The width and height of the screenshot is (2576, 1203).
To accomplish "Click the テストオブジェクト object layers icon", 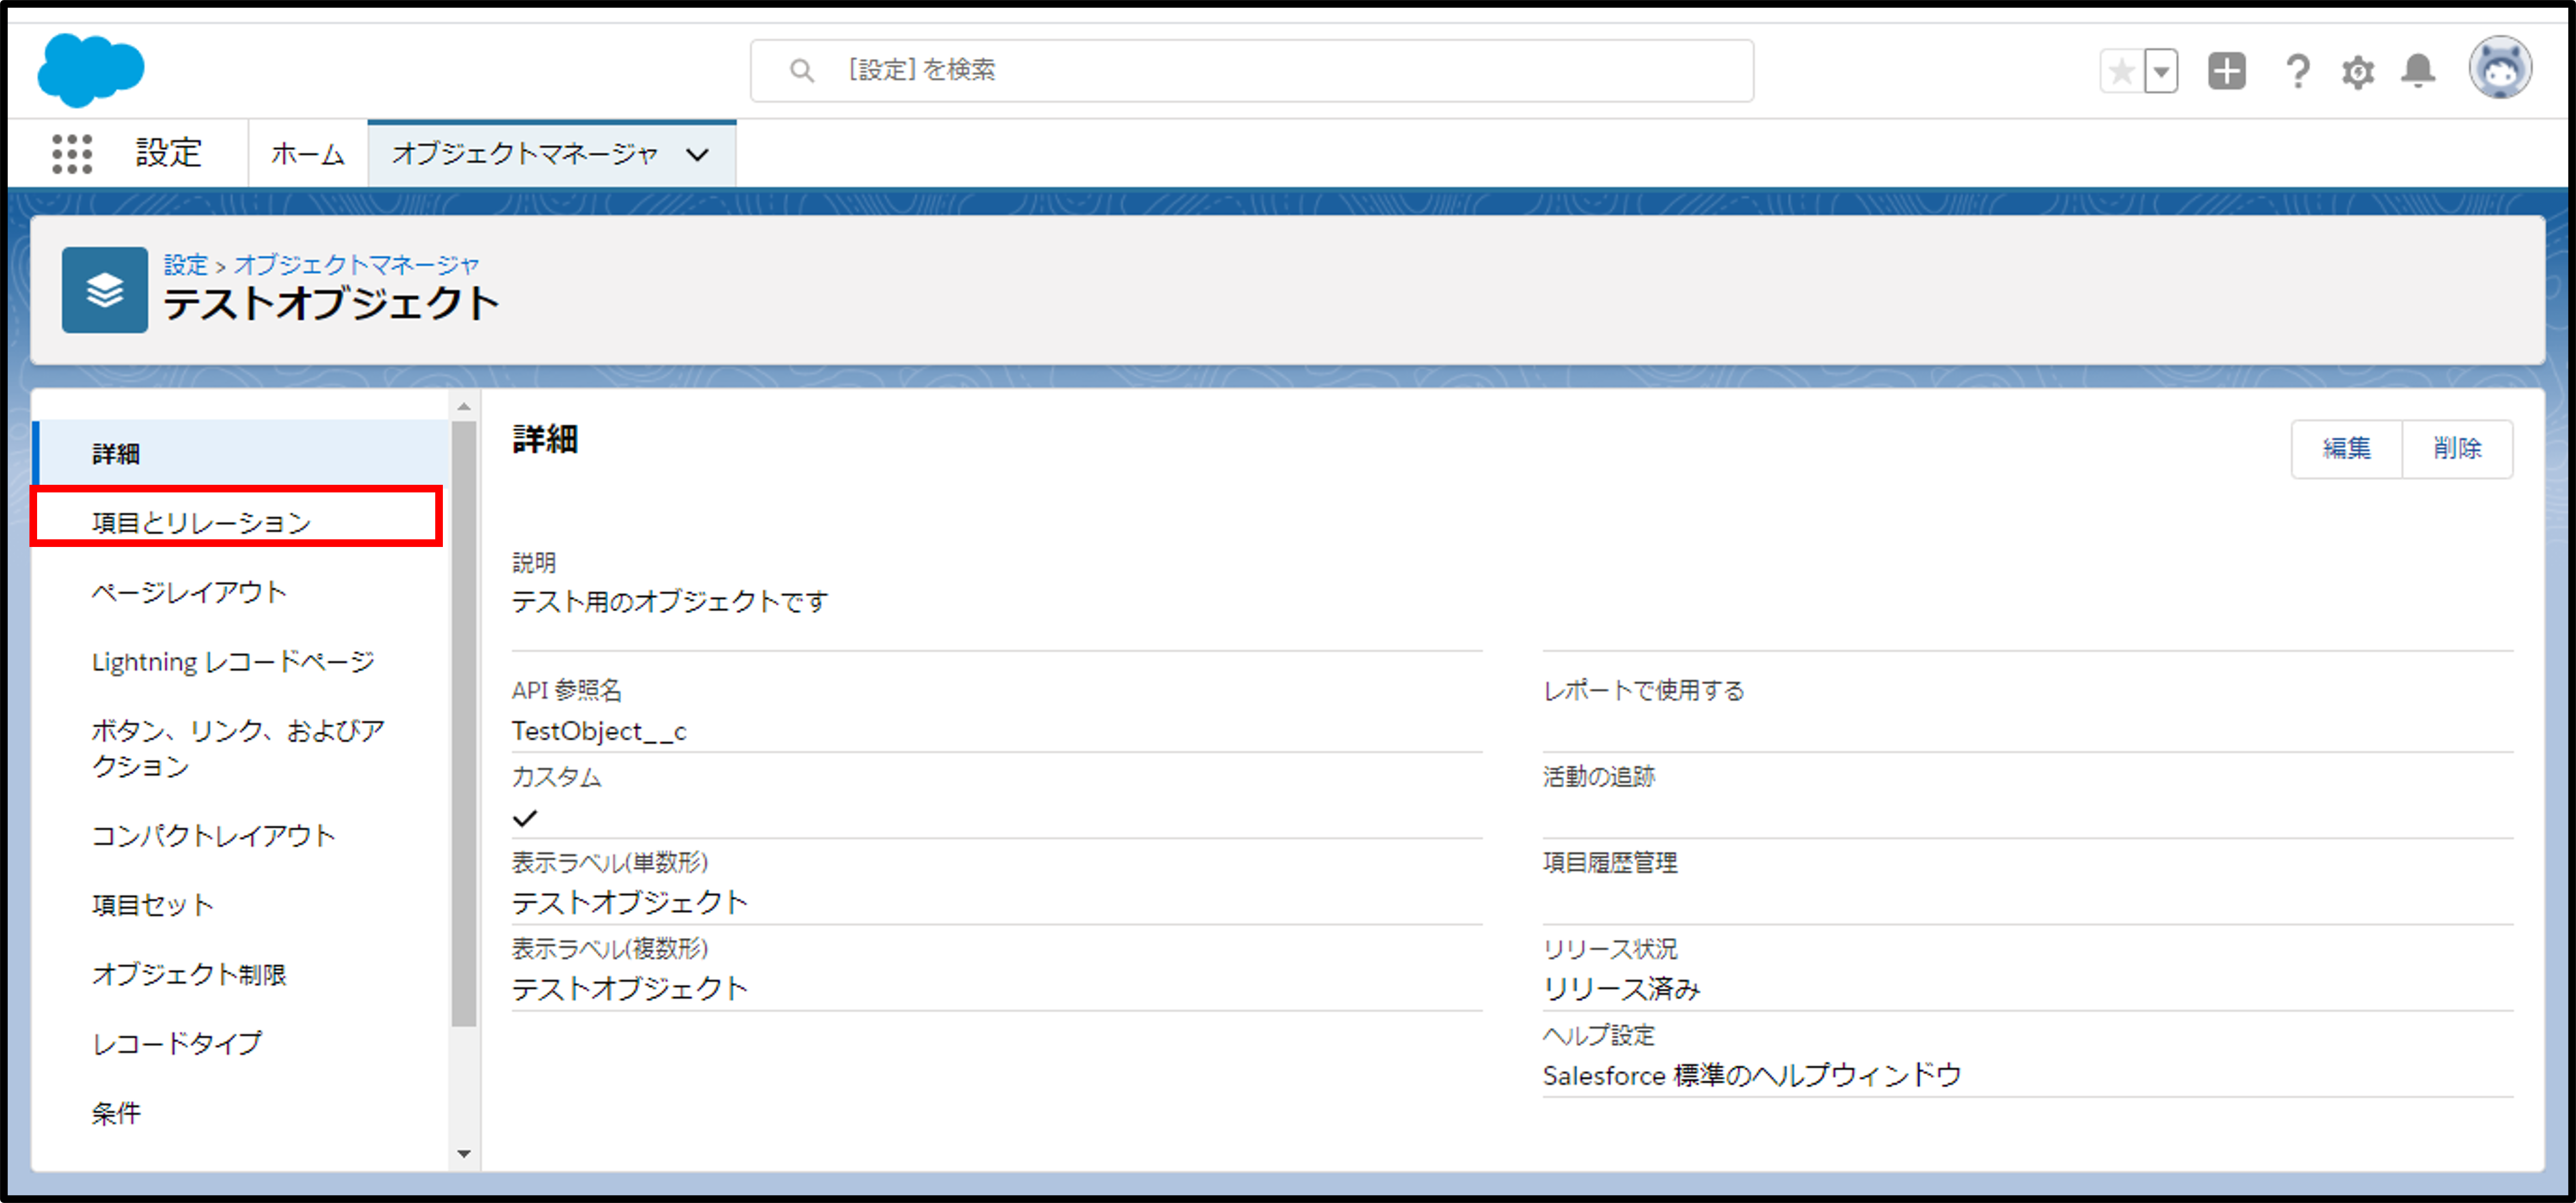I will (x=105, y=290).
